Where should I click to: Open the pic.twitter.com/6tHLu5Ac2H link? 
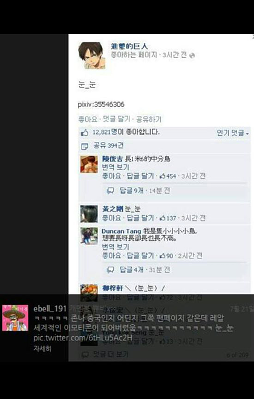[x=83, y=338]
